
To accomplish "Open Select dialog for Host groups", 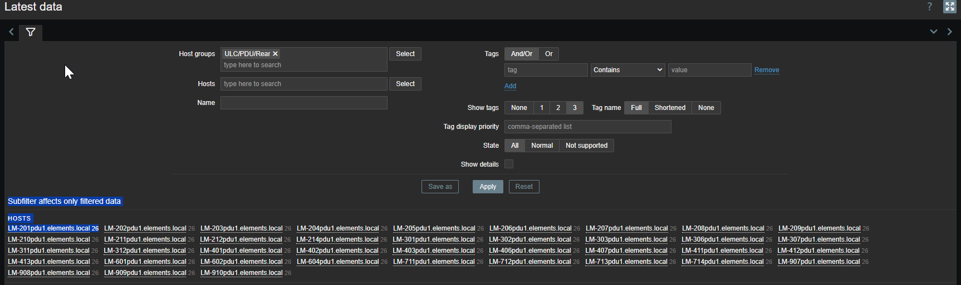I will pos(405,54).
